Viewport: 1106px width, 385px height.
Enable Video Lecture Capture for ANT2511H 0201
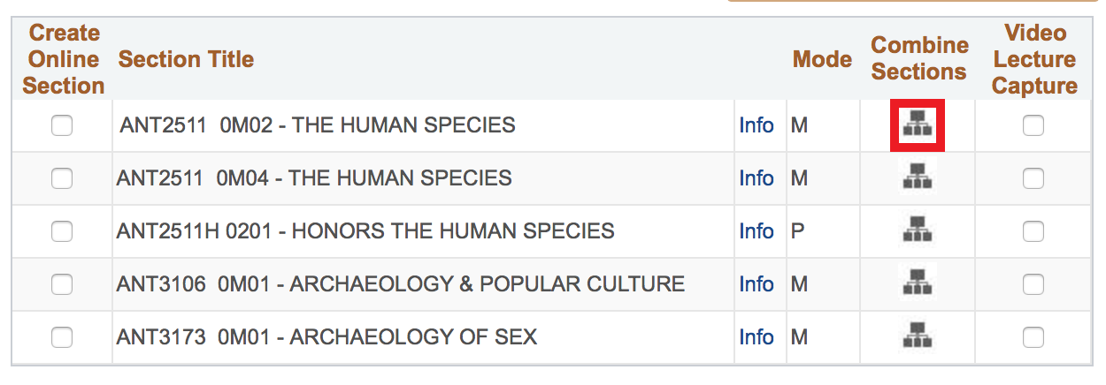click(x=1033, y=231)
